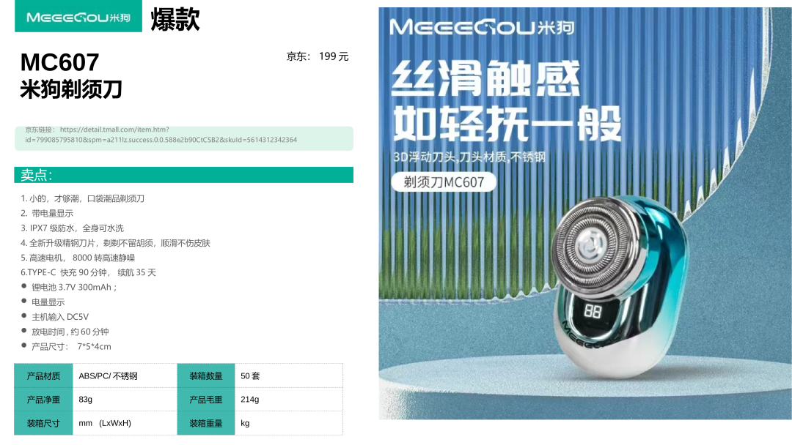Click the IPX7 级防水 selling point line
Image resolution: width=792 pixels, height=445 pixels.
[x=72, y=228]
